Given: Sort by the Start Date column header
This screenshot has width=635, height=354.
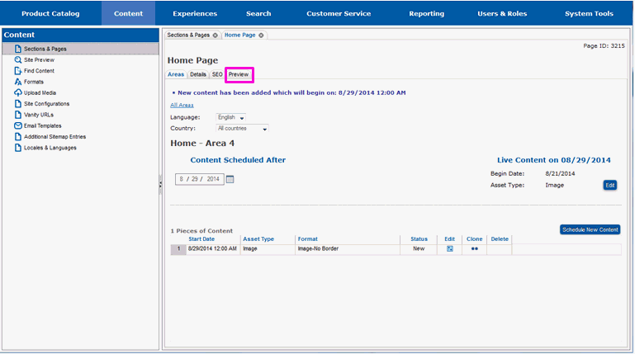Looking at the screenshot, I should click(x=201, y=239).
